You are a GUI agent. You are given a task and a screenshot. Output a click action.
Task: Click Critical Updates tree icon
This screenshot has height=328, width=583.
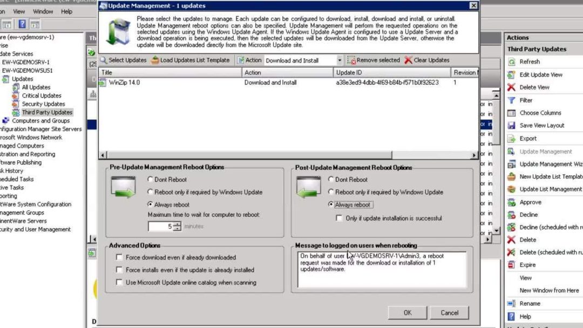point(15,96)
